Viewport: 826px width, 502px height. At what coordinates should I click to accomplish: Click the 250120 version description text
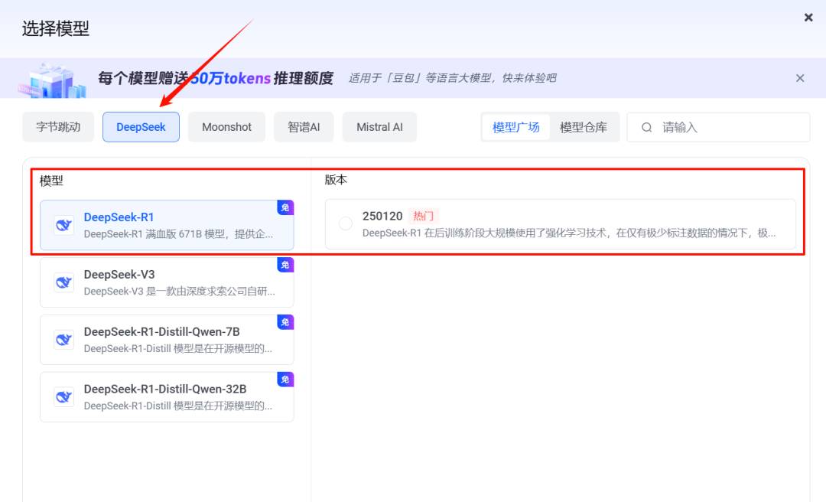[x=569, y=233]
